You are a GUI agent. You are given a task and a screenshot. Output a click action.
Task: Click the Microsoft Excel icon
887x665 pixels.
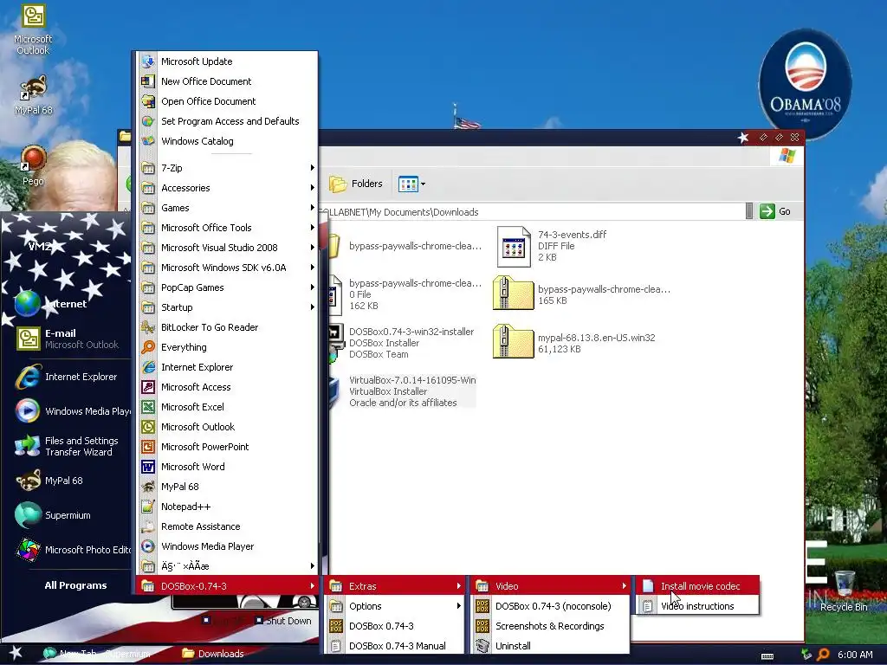[148, 407]
